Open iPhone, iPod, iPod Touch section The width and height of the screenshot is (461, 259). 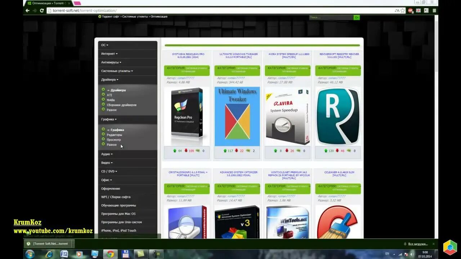coord(127,231)
